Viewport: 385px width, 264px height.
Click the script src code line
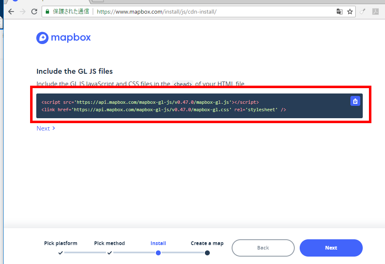pyautogui.click(x=150, y=102)
